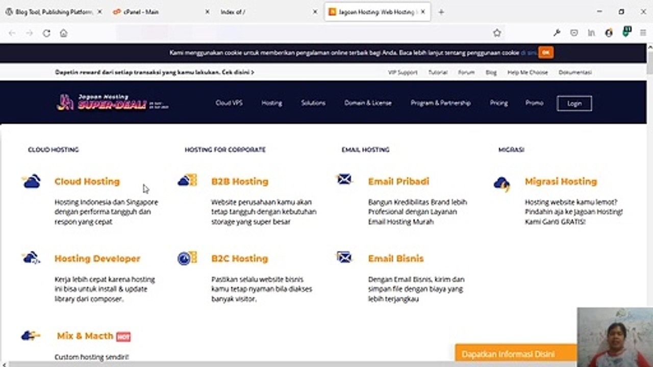
Task: Open the Domain & License menu
Action: tap(368, 103)
